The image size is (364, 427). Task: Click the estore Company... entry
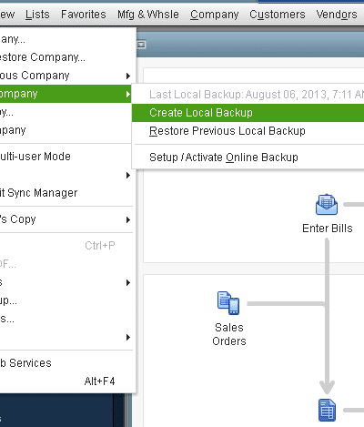(x=66, y=57)
